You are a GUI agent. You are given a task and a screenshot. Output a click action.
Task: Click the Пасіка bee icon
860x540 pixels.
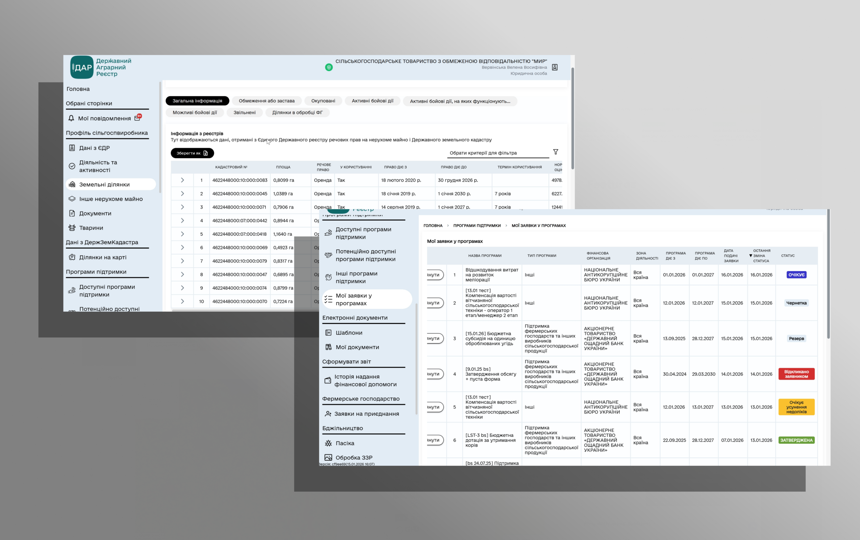click(x=328, y=443)
